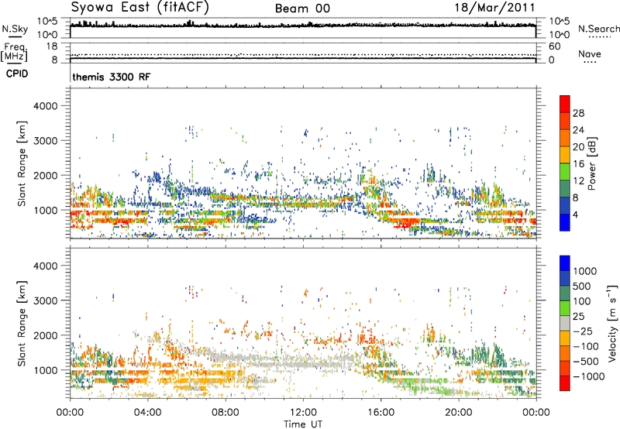The width and height of the screenshot is (620, 429).
Task: Click the '00:00' label ending the time axis
Action: (536, 413)
